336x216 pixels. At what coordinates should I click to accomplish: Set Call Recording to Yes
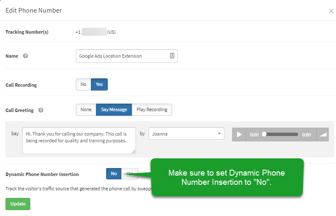pos(99,85)
